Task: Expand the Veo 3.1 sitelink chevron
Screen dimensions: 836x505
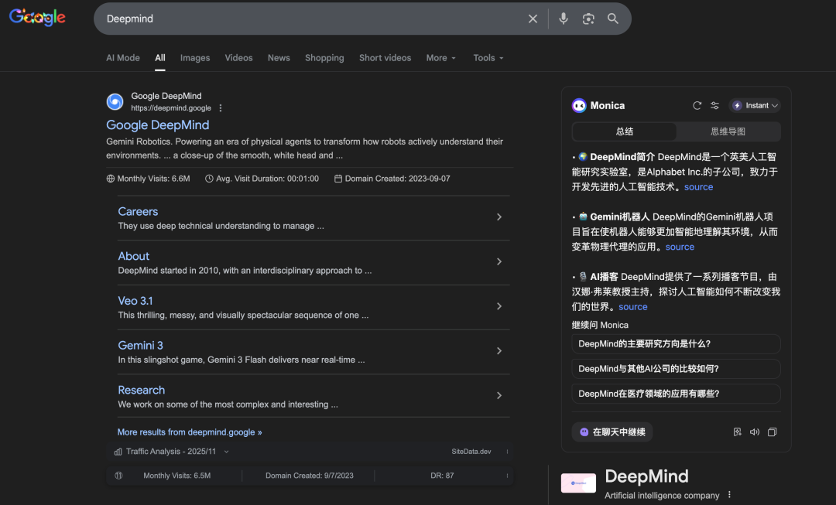Action: coord(499,306)
